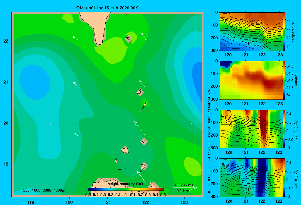Click latitude label 19 on the map axis

pos(6,164)
